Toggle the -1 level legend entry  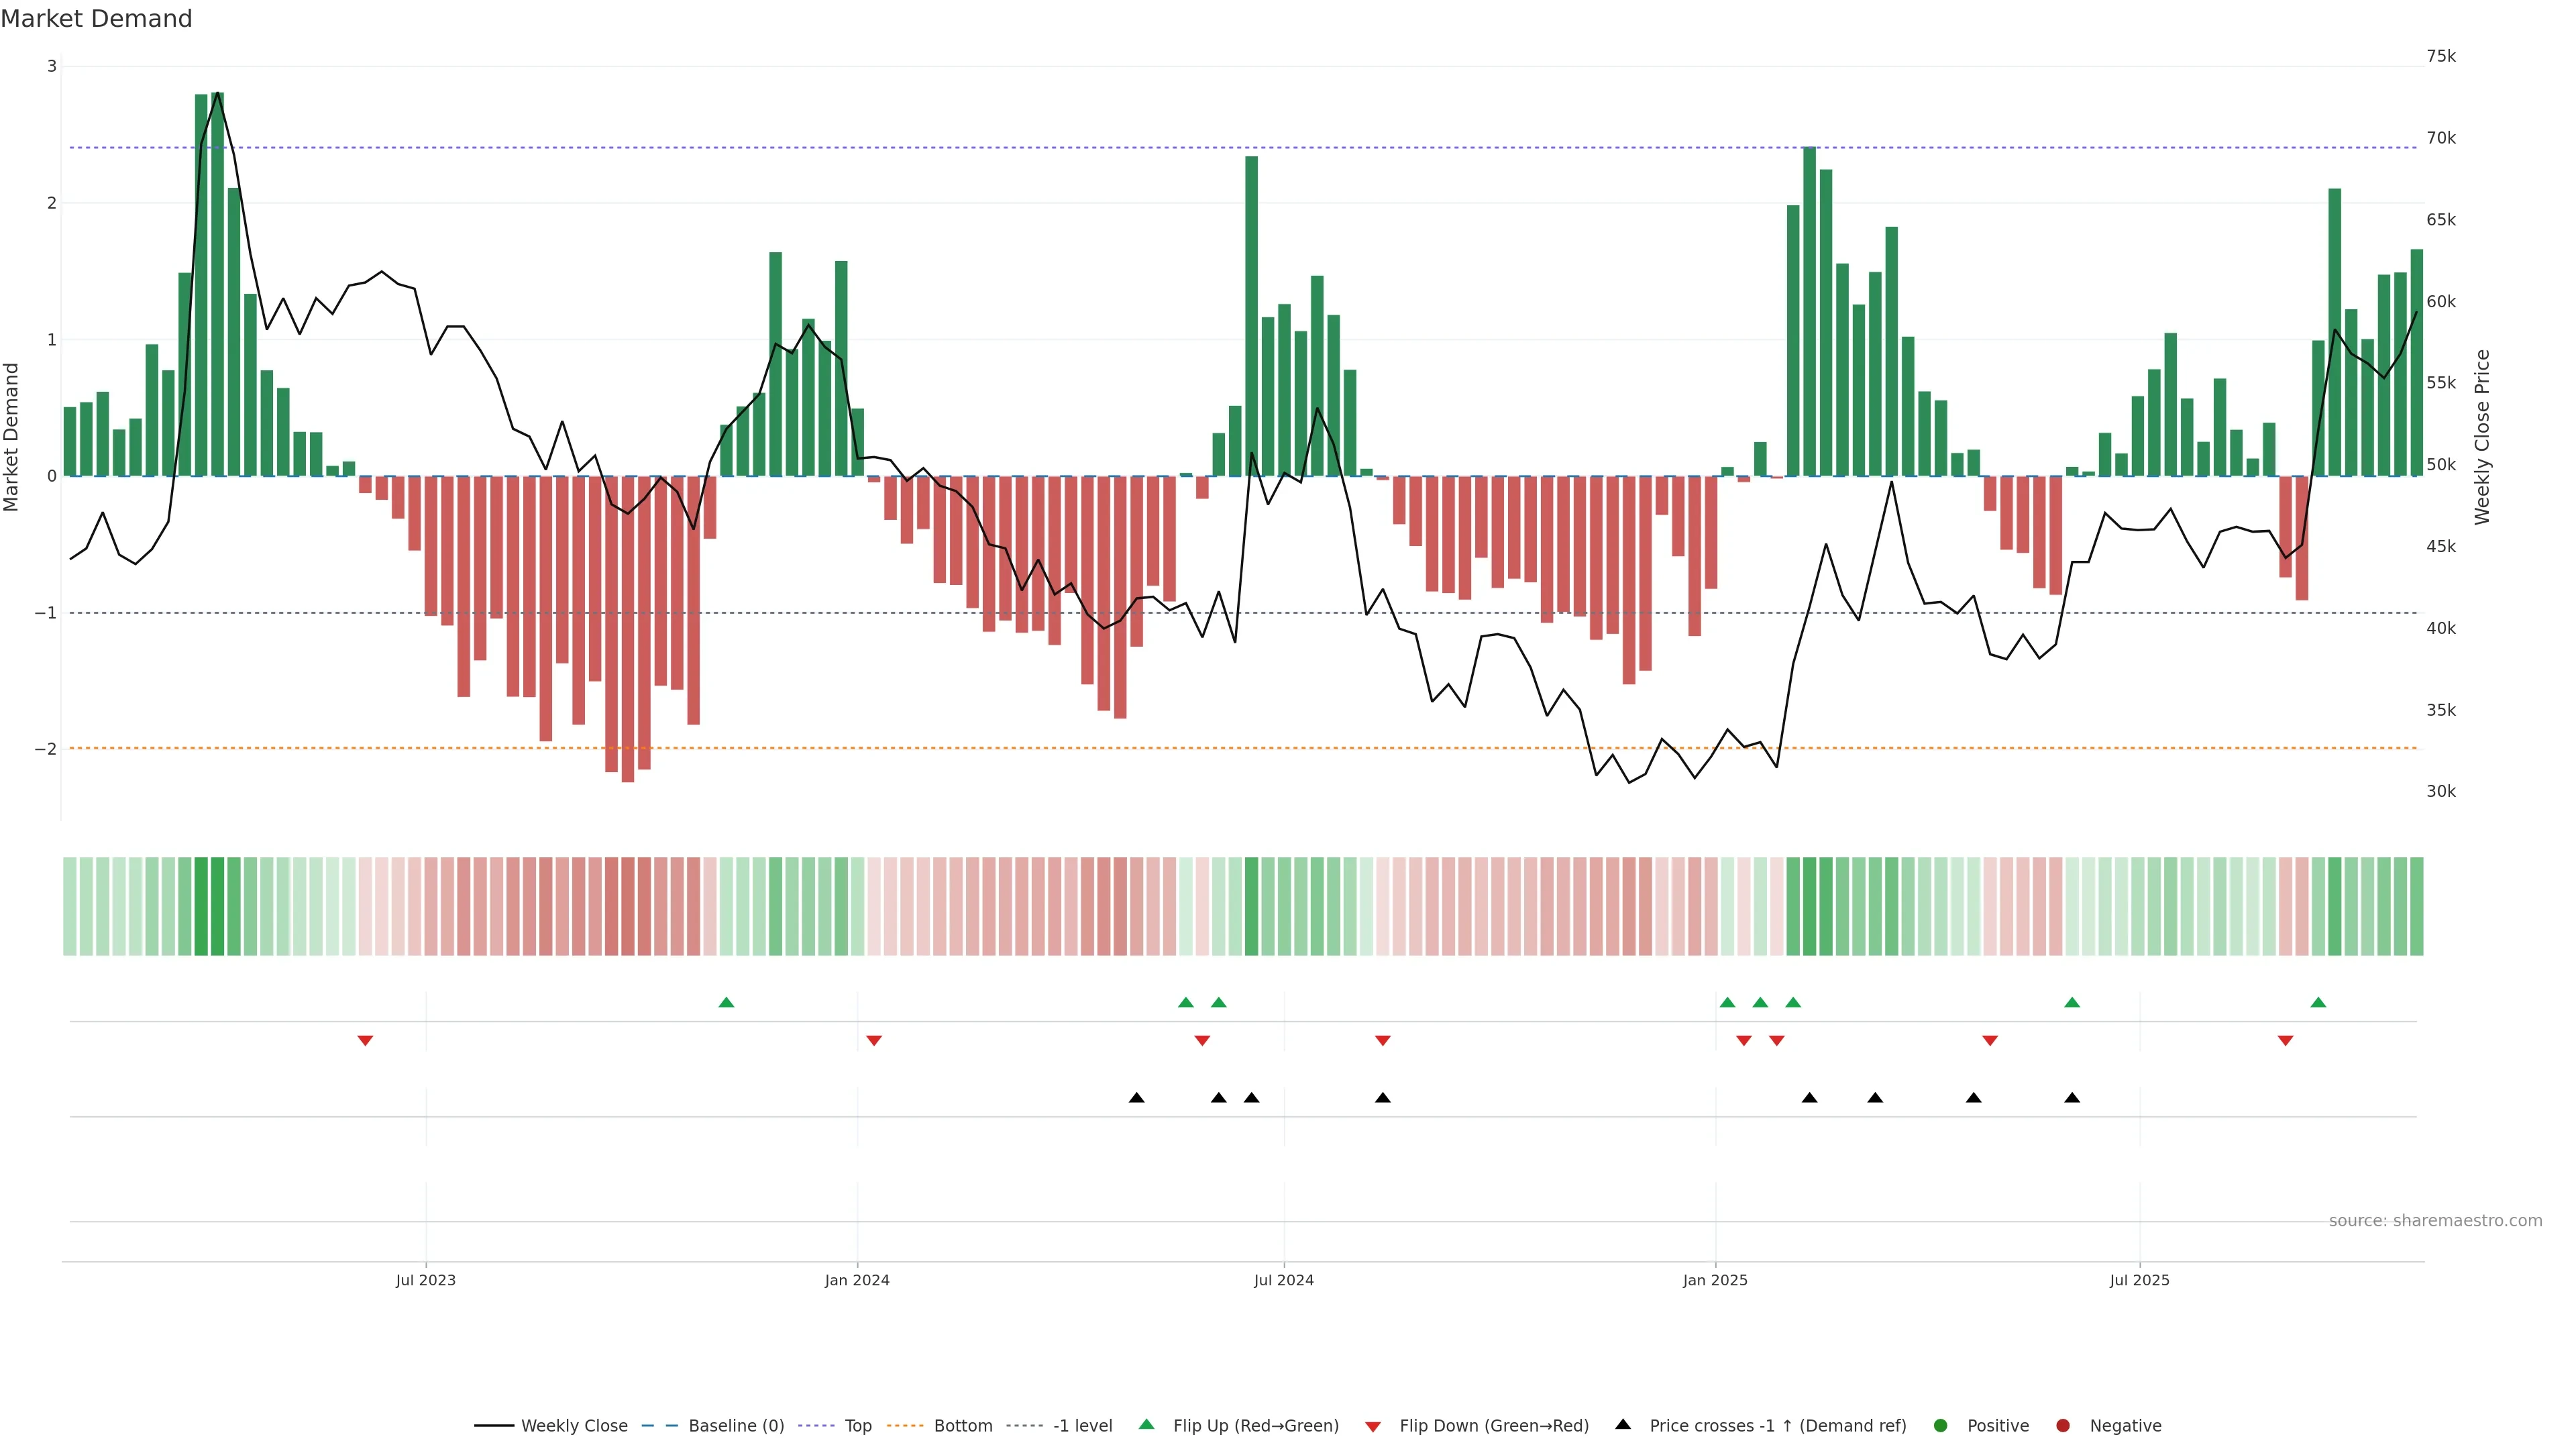click(x=1082, y=1425)
